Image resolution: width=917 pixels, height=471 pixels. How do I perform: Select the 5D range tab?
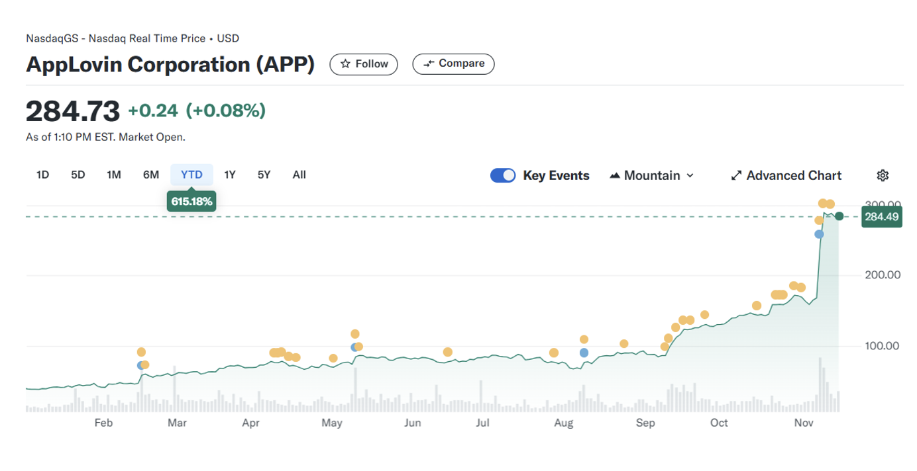pyautogui.click(x=78, y=175)
